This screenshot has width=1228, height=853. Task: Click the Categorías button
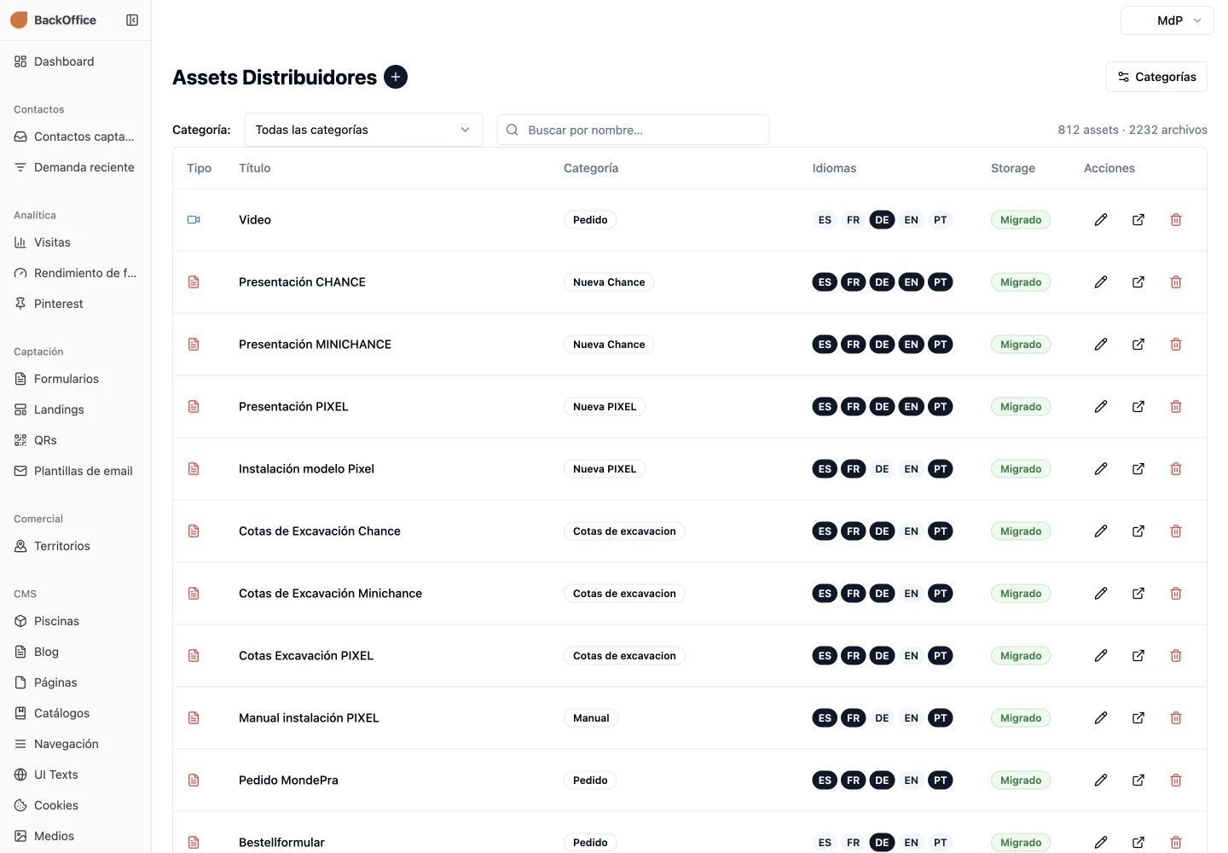[1156, 77]
